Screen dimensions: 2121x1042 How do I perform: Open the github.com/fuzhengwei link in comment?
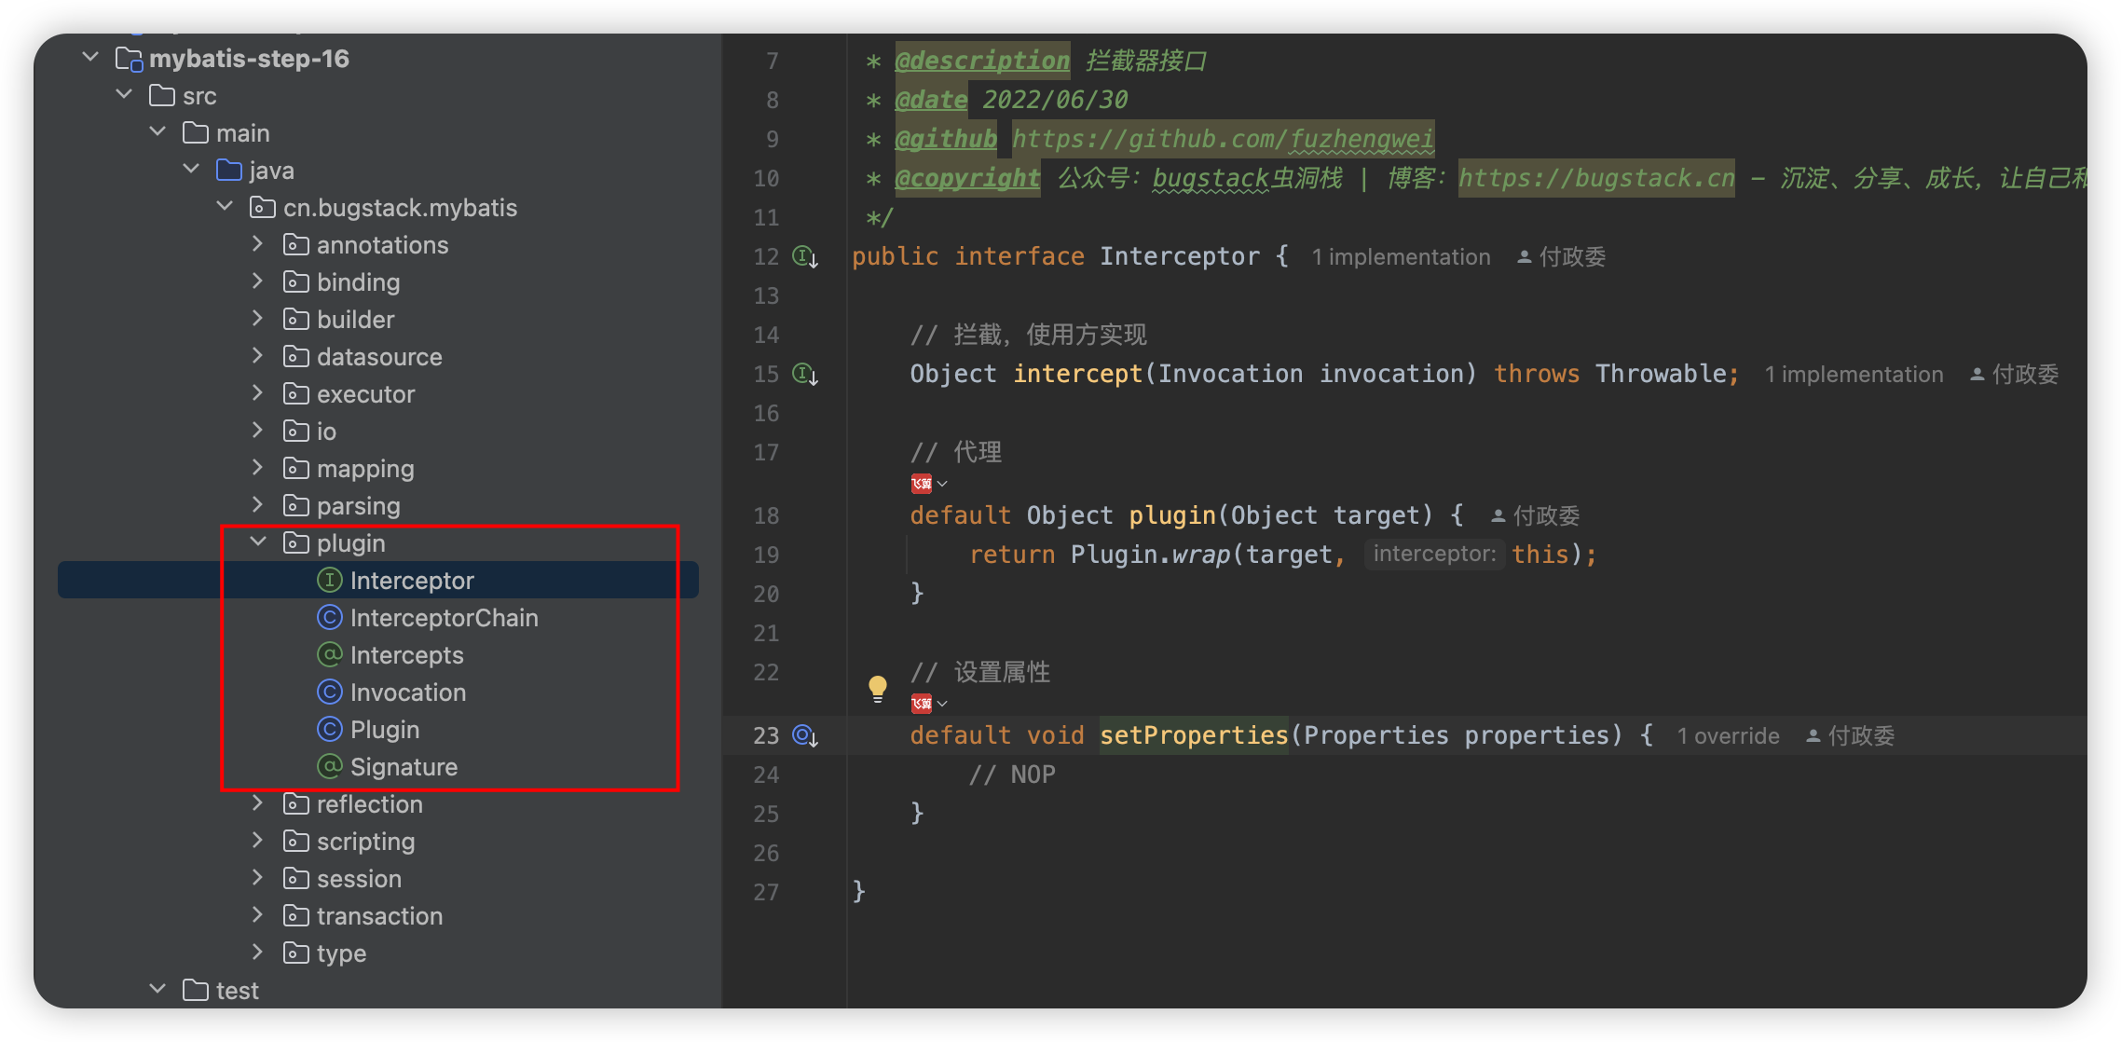[1223, 139]
